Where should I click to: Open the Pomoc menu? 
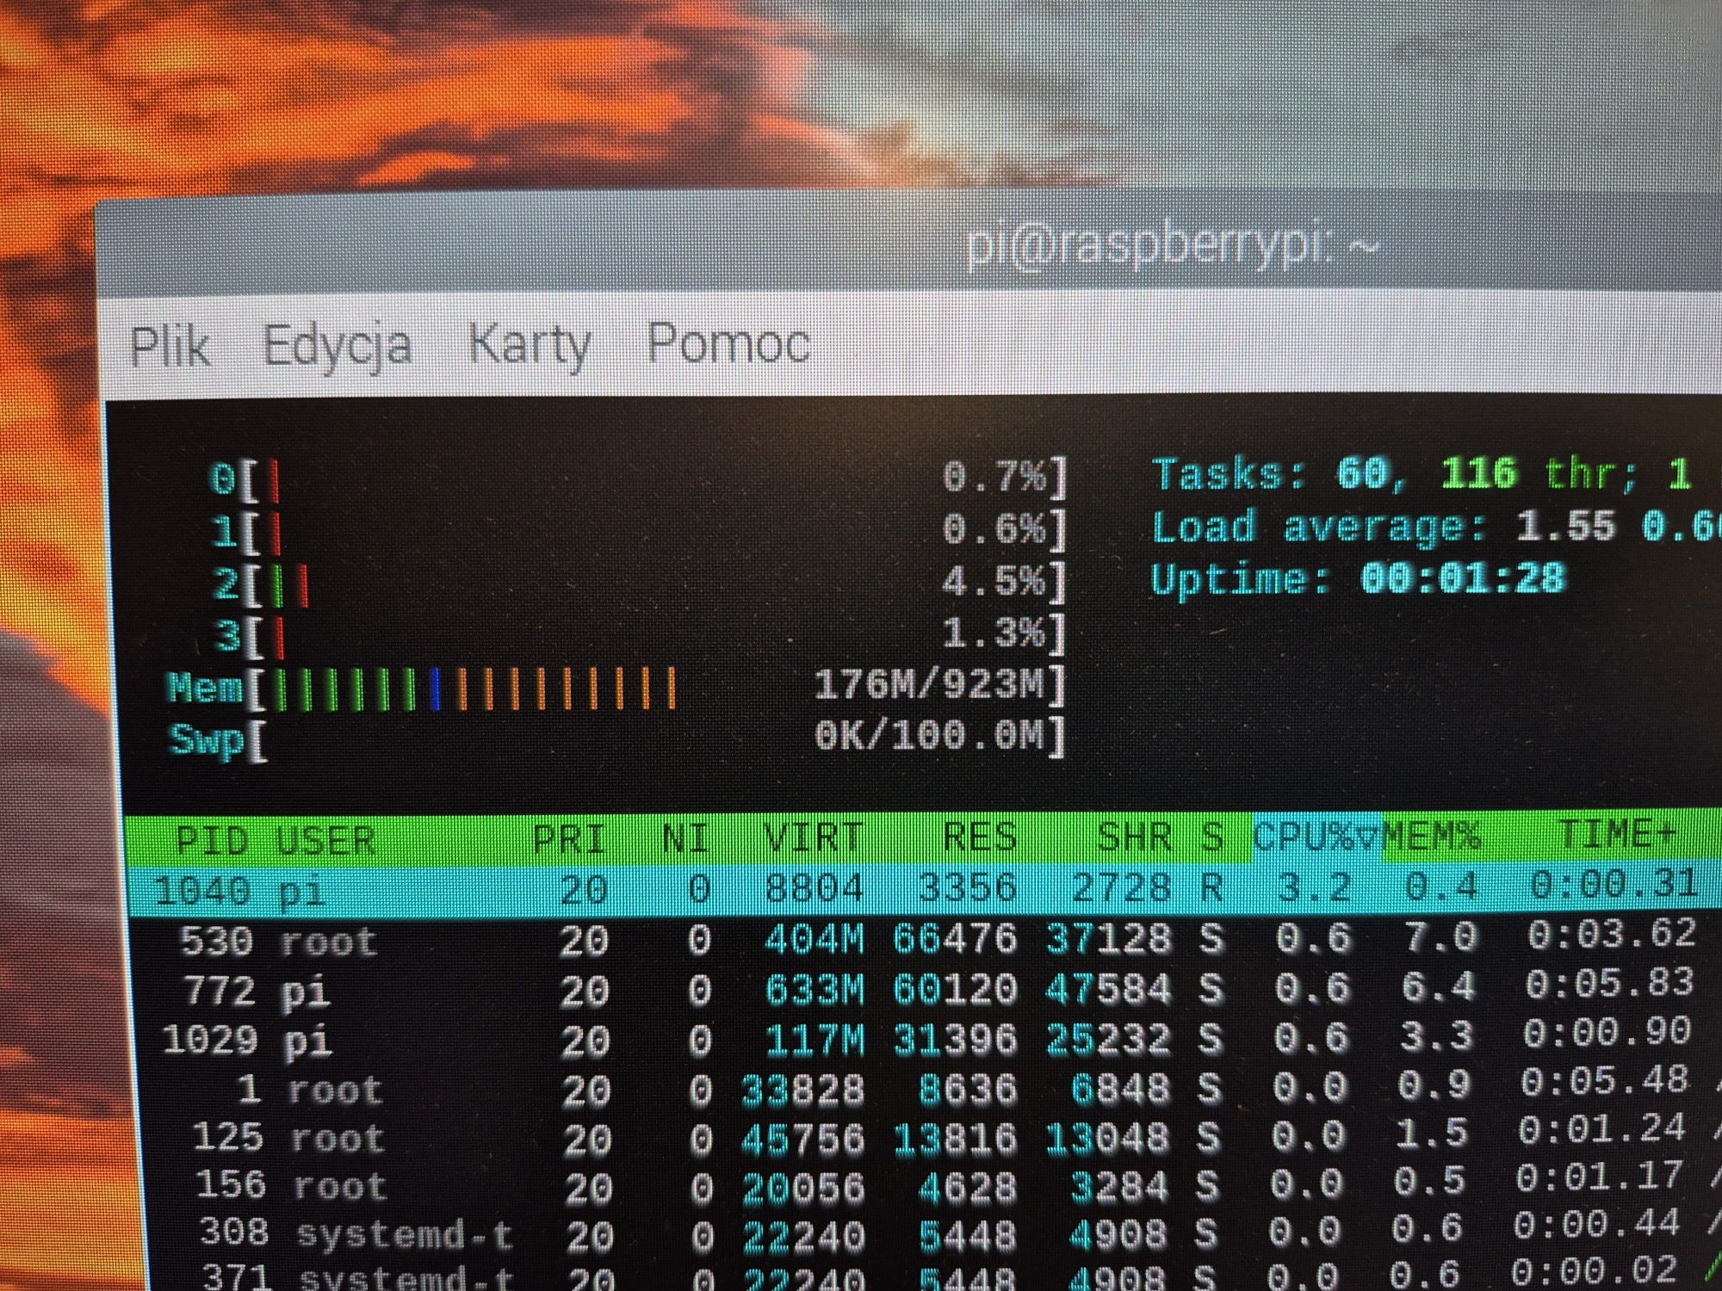click(x=728, y=343)
